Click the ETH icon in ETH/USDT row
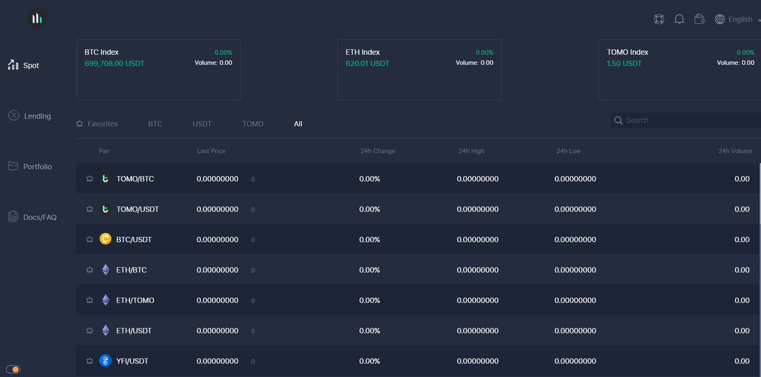The image size is (761, 377). pyautogui.click(x=105, y=331)
